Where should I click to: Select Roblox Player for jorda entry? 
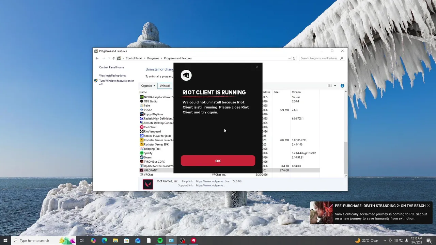156,136
